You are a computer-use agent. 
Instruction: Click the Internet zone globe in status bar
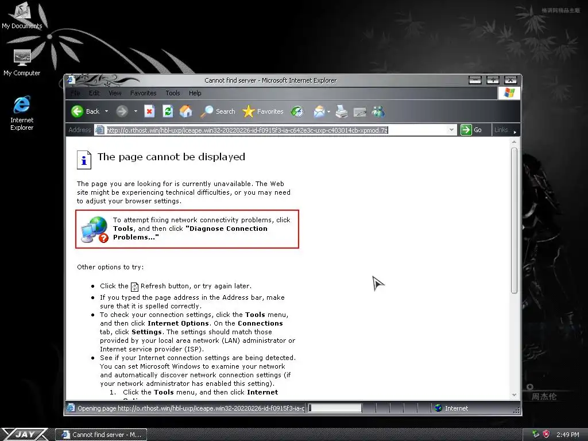click(438, 408)
